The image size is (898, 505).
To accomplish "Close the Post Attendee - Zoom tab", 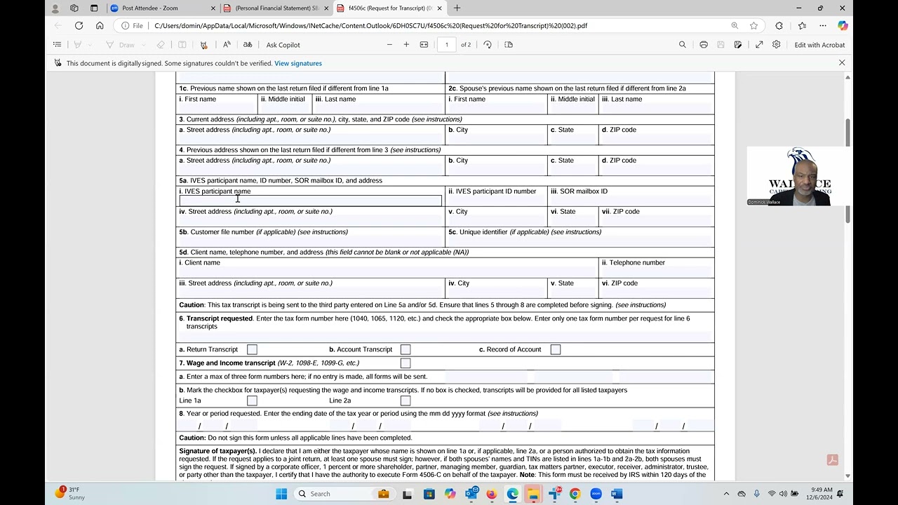I will [x=213, y=8].
